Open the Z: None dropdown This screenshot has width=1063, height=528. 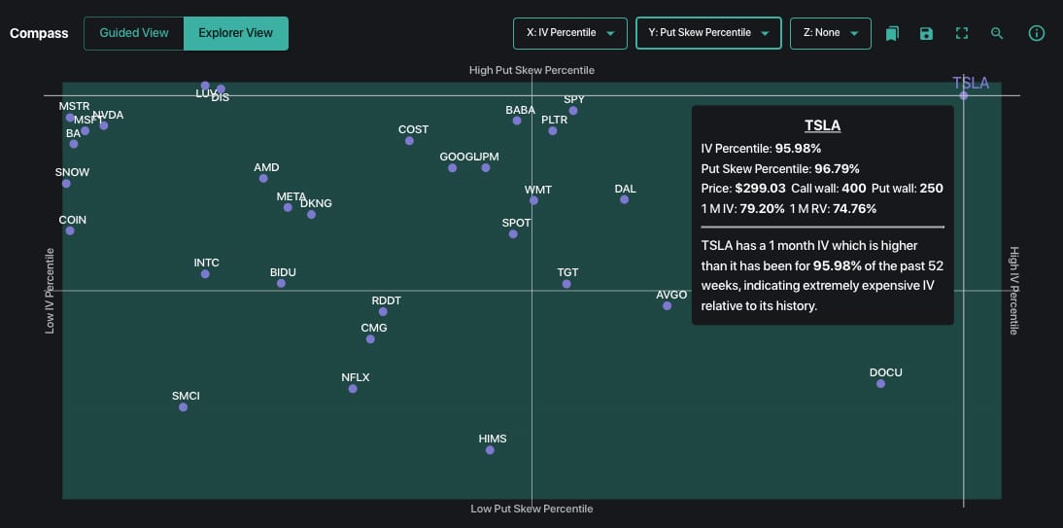pos(831,33)
